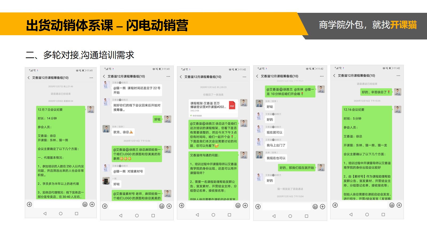Tap voice input icon in third phone screenshot
Viewport: 427px width, 240px height.
(x=182, y=205)
